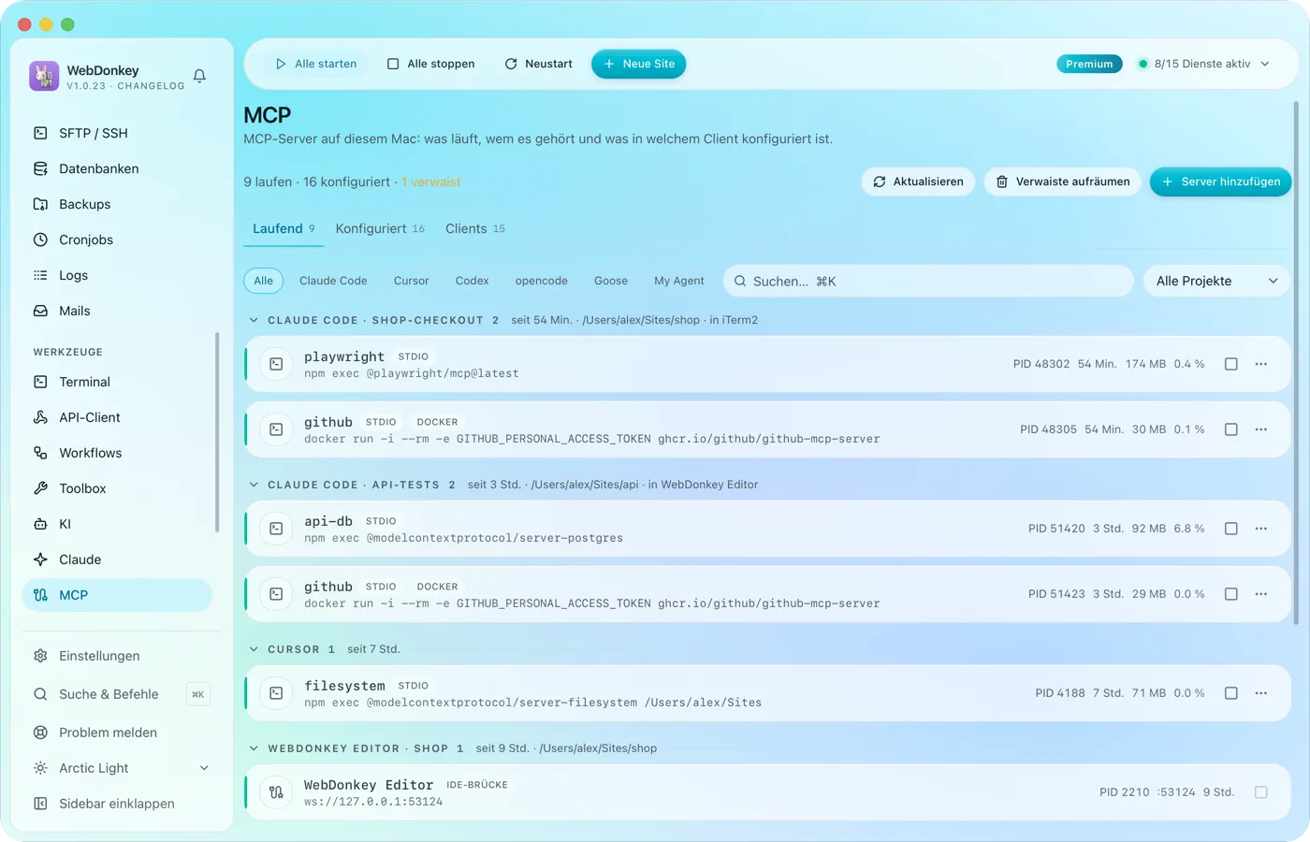Open the Alle Projekte dropdown
The image size is (1310, 842).
point(1216,281)
